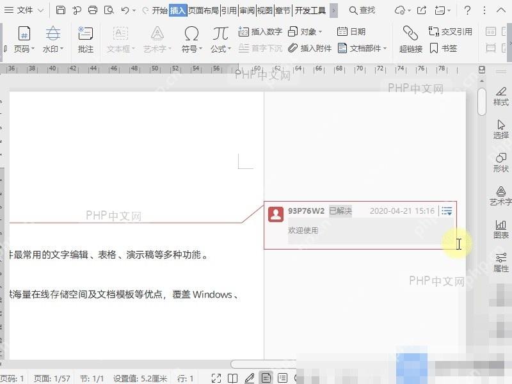The image size is (512, 384).
Task: Open 形状 shapes in right sidebar
Action: click(501, 163)
